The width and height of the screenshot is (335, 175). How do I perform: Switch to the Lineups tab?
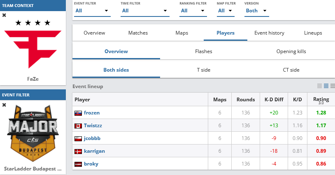coord(313,33)
